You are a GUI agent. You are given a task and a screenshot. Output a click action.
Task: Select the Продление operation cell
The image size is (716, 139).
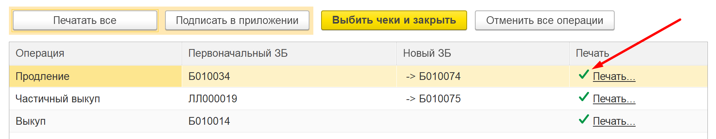(96, 76)
